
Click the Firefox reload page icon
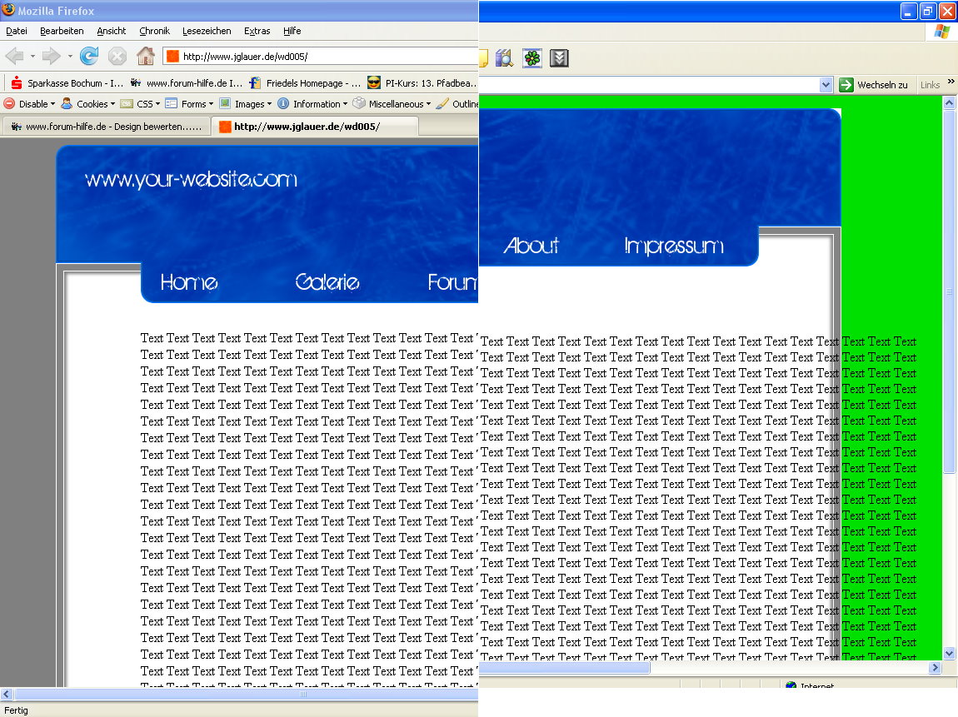click(x=89, y=57)
